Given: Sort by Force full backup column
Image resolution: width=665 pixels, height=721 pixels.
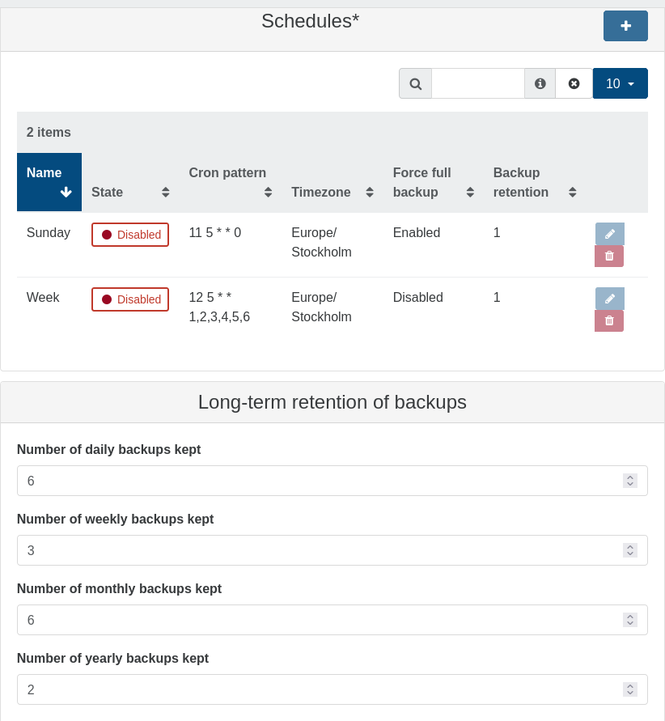Looking at the screenshot, I should pyautogui.click(x=433, y=182).
